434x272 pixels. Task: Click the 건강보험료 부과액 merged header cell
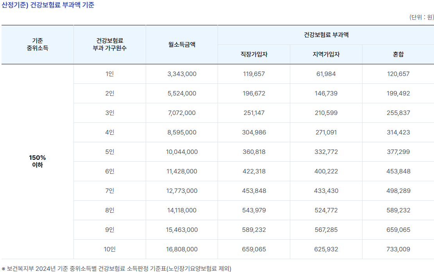[325, 34]
